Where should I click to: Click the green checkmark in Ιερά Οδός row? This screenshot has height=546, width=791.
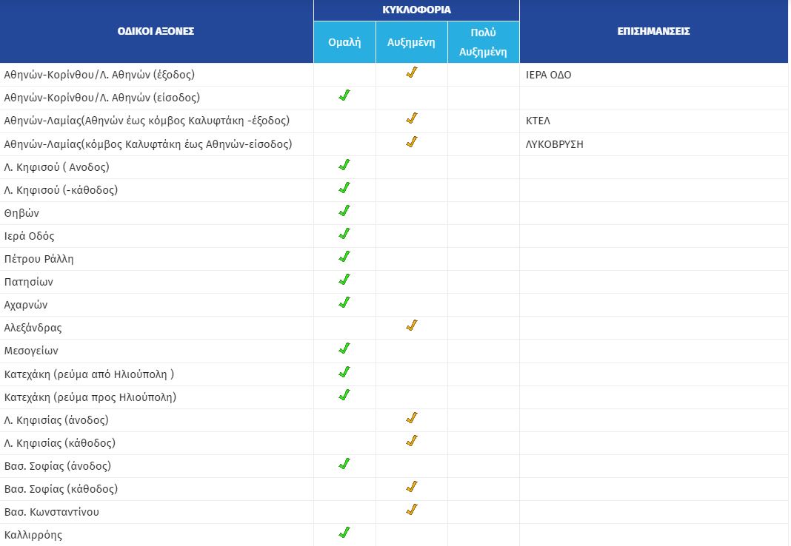point(344,234)
